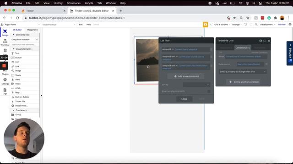The image size is (293, 164).
Task: Click Close button in List filter dialog
Action: (184, 99)
